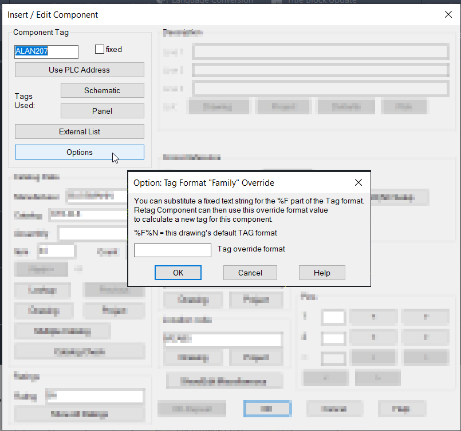Image resolution: width=461 pixels, height=431 pixels.
Task: View the External List of tags
Action: point(79,131)
